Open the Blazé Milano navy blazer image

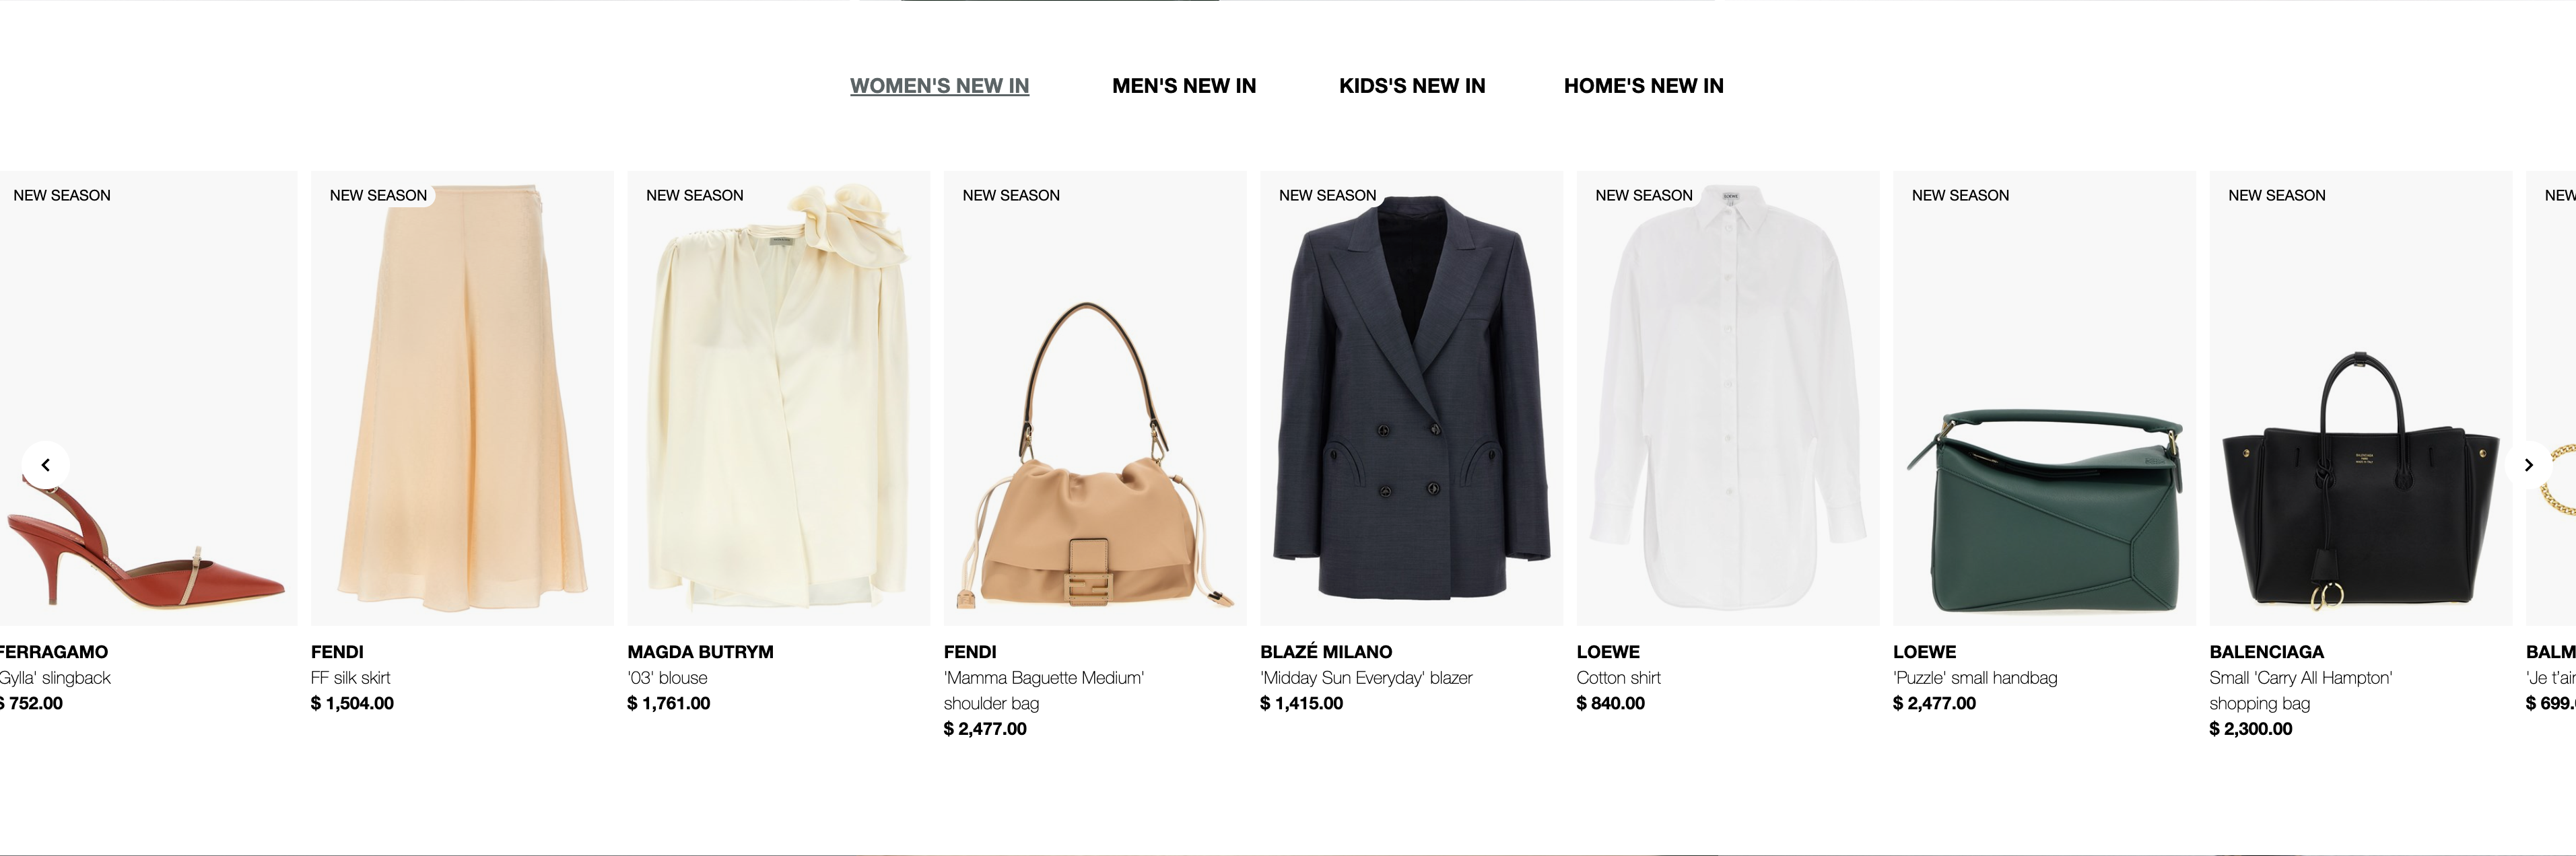coord(1411,398)
